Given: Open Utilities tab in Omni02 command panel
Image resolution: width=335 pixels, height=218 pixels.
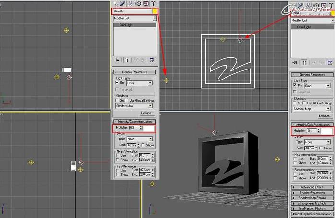Looking at the screenshot, I should (x=154, y=3).
